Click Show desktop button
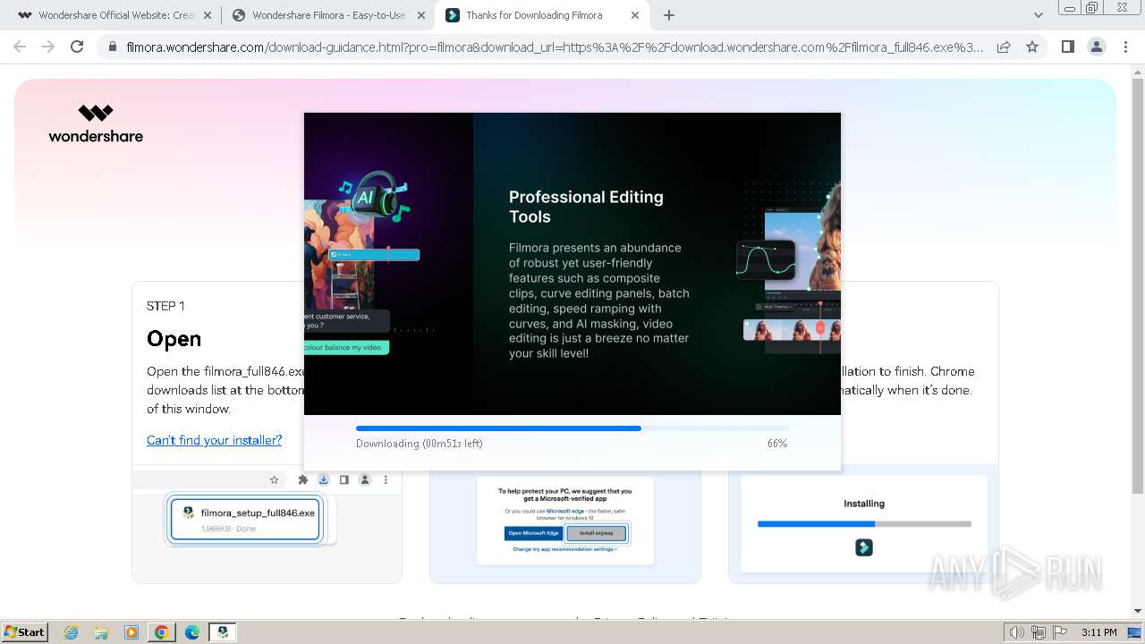The height and width of the screenshot is (644, 1145). pos(1134,632)
